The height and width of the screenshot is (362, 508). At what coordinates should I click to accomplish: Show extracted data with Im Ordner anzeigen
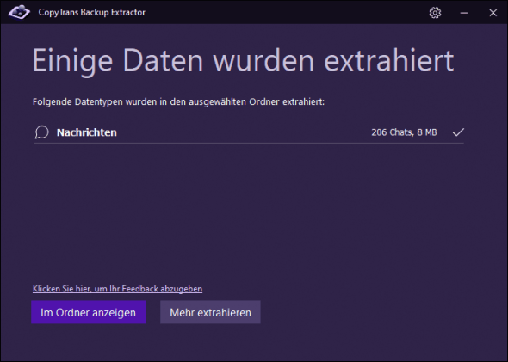(x=89, y=312)
